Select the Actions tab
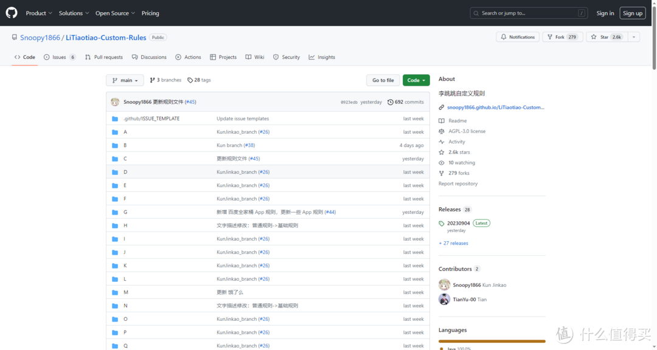 [188, 57]
